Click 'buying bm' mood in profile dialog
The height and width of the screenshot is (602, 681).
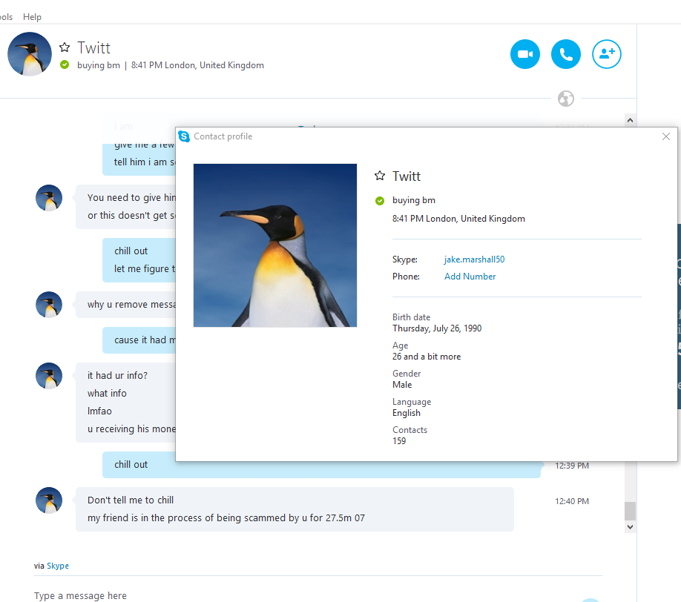point(414,200)
